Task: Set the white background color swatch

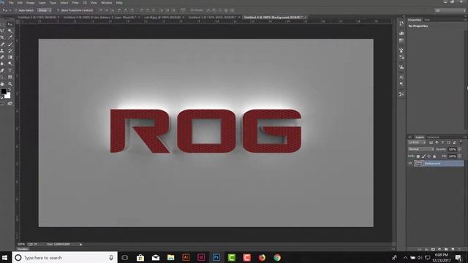Action: pyautogui.click(x=8, y=96)
